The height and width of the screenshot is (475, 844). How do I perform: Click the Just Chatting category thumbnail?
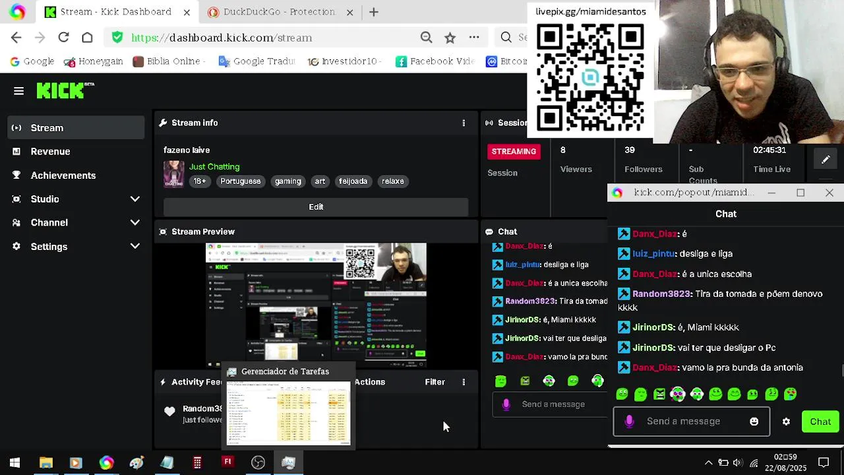click(x=174, y=174)
